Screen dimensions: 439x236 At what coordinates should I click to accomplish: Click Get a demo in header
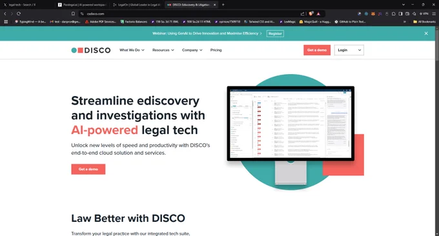(x=317, y=50)
